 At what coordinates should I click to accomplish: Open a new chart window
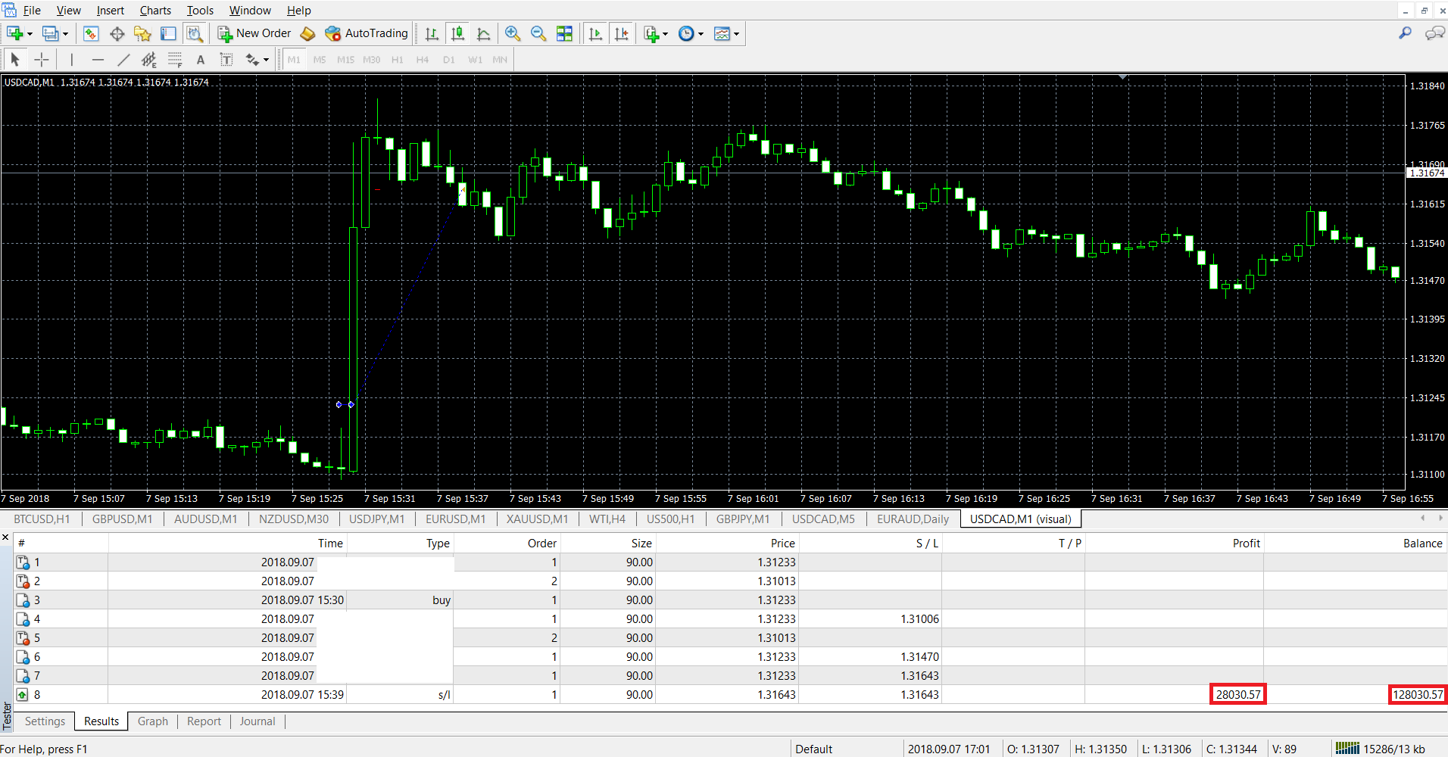tap(14, 33)
